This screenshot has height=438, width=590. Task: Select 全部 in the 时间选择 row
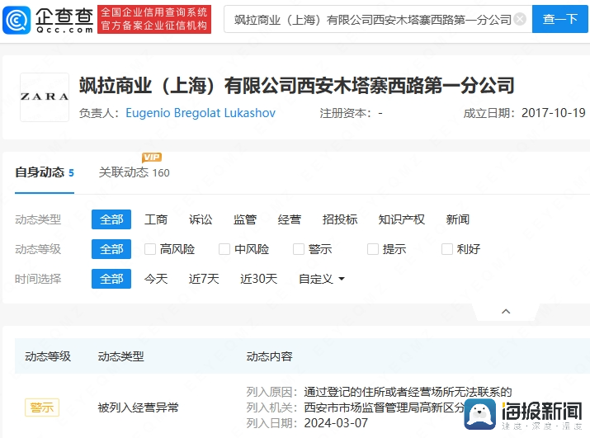click(x=111, y=279)
